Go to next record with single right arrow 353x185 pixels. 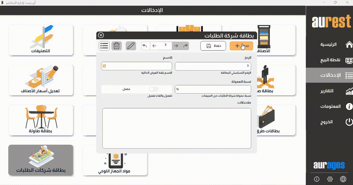(x=176, y=46)
